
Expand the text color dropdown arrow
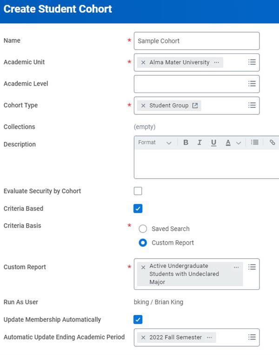239,143
